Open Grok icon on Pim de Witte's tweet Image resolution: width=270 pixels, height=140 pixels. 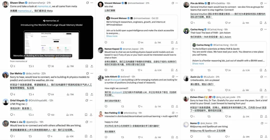pyautogui.click(x=261, y=3)
